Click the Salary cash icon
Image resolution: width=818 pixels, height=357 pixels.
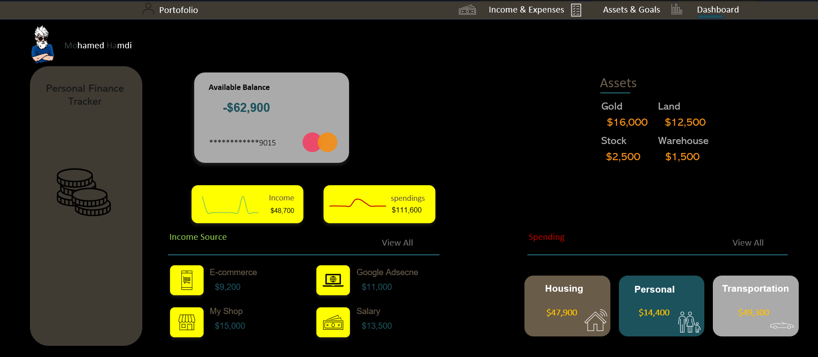coord(333,322)
